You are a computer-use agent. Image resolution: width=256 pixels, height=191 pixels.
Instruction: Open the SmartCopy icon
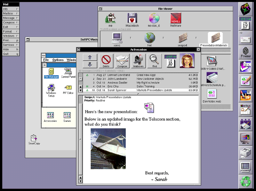(x=34, y=139)
